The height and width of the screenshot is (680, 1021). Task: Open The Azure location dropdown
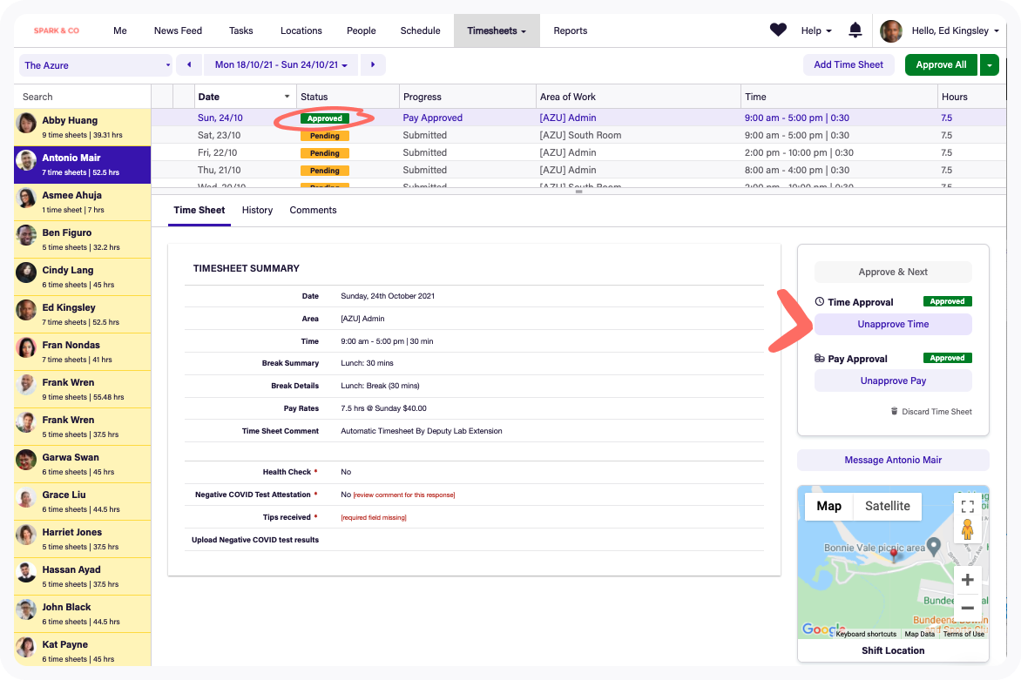[97, 65]
